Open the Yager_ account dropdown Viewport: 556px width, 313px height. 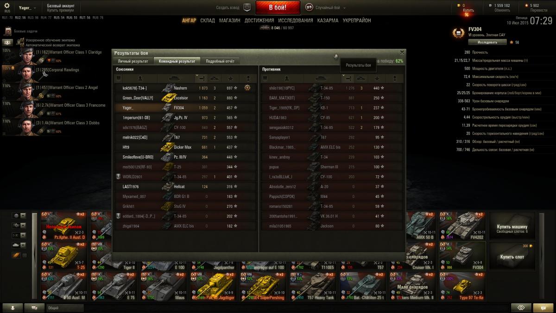pyautogui.click(x=28, y=8)
